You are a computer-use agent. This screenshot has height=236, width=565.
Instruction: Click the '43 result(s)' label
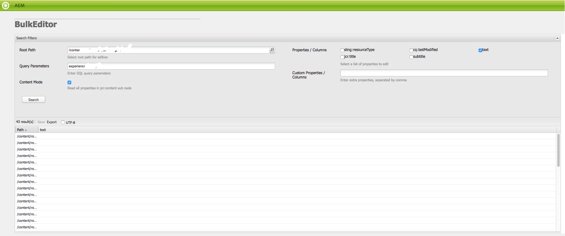(25, 122)
